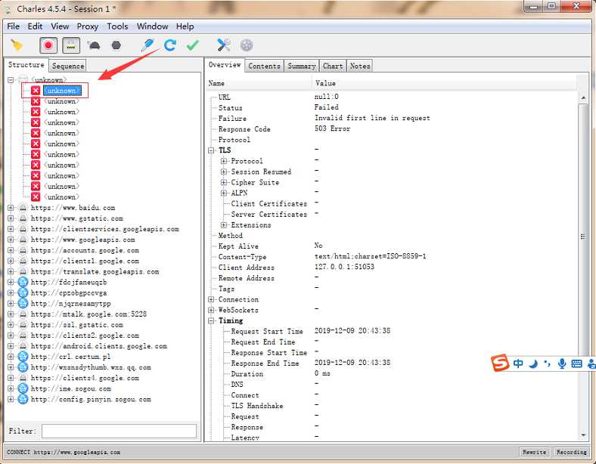This screenshot has width=596, height=464.
Task: Expand the Session Resumed row
Action: coord(224,172)
